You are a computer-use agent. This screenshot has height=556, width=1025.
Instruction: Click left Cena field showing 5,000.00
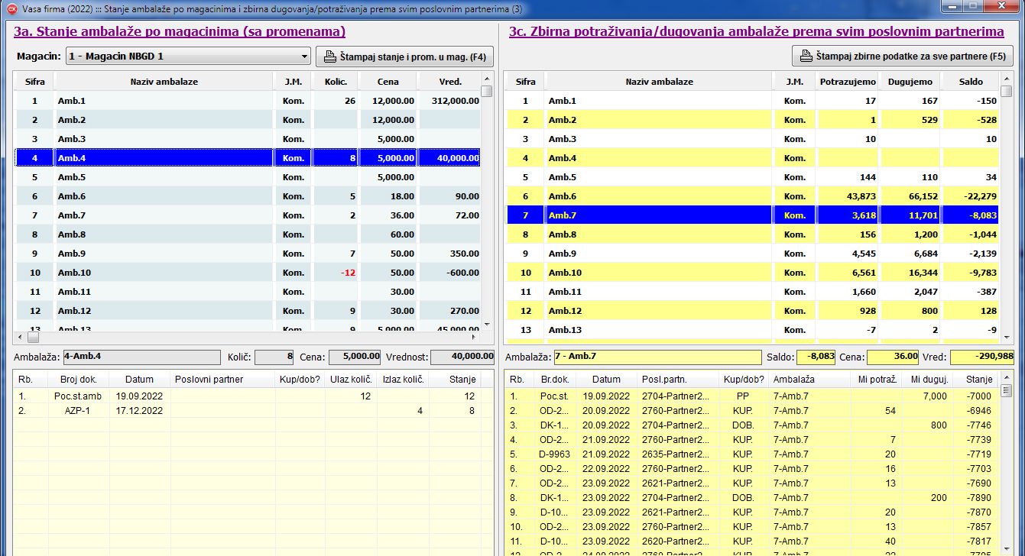pyautogui.click(x=355, y=357)
